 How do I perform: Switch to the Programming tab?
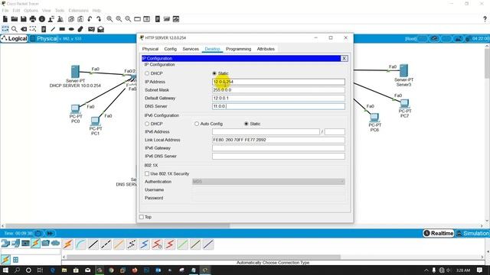point(238,49)
